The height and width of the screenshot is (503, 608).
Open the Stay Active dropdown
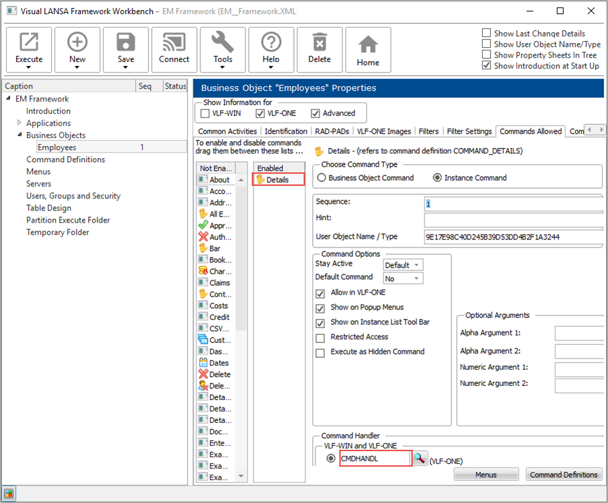click(403, 265)
